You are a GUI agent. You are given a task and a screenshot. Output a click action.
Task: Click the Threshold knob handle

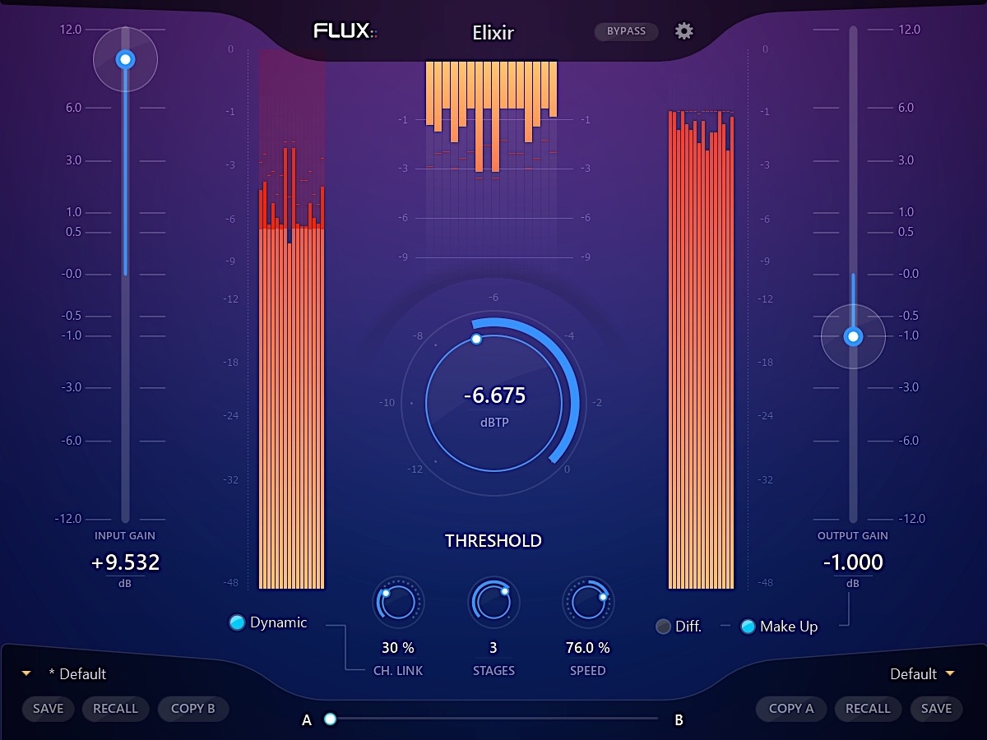point(476,339)
